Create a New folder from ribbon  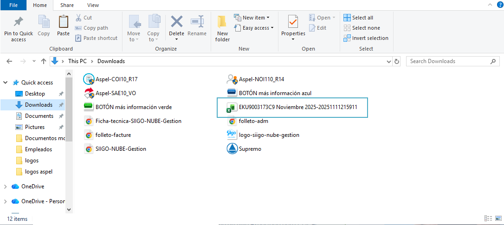tap(222, 28)
